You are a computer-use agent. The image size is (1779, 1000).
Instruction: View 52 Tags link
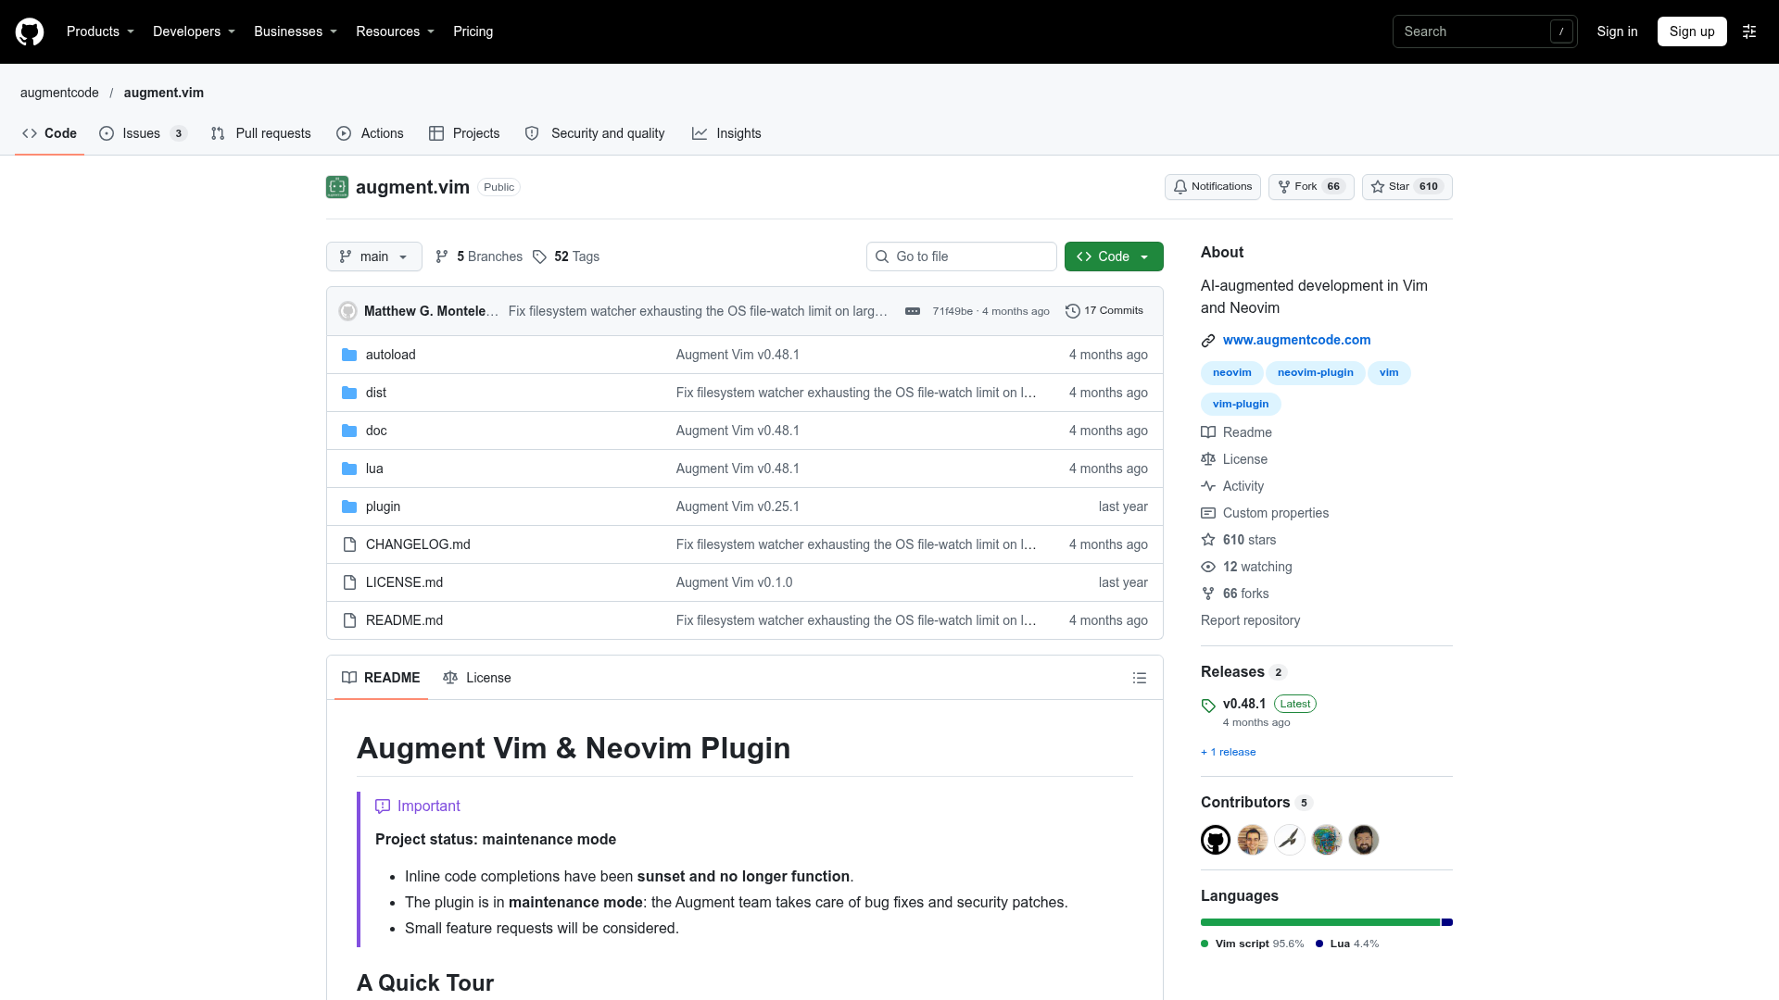[x=566, y=256]
